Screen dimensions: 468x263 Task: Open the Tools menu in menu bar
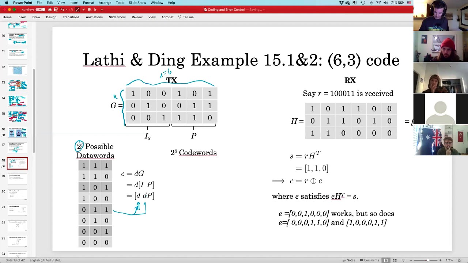point(120,3)
